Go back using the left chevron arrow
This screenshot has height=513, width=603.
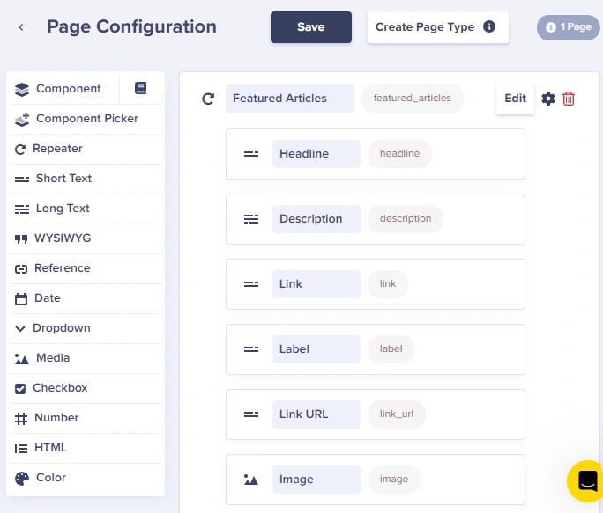coord(21,27)
